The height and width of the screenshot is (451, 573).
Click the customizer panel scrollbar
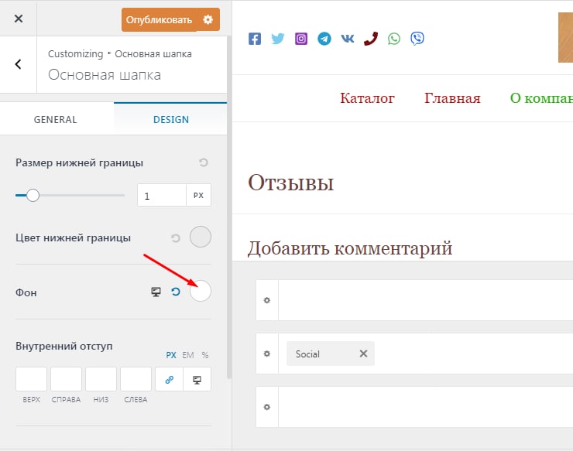(229, 207)
